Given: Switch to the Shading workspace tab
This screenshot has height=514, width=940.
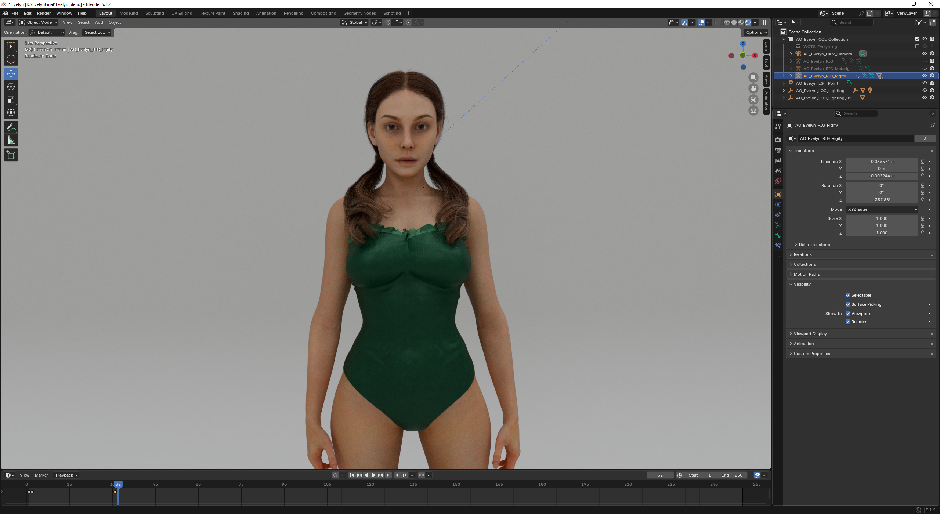Looking at the screenshot, I should pos(241,13).
